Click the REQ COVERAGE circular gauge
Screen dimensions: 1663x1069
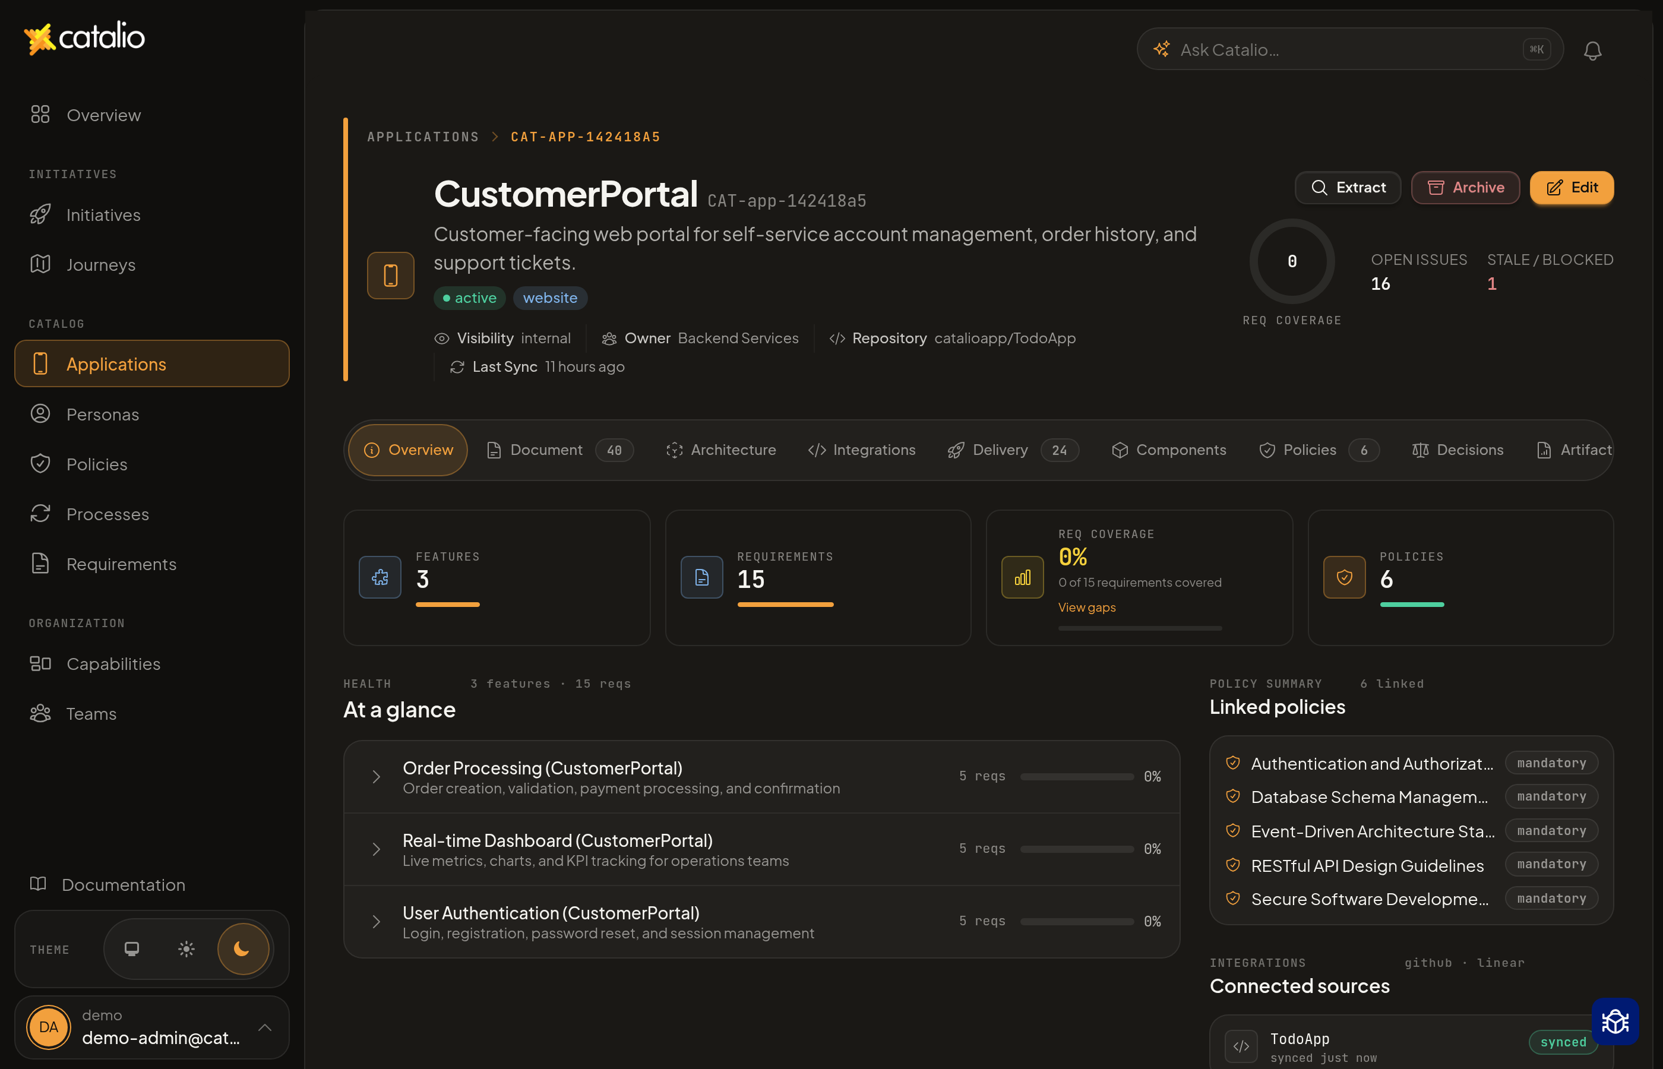1292,262
